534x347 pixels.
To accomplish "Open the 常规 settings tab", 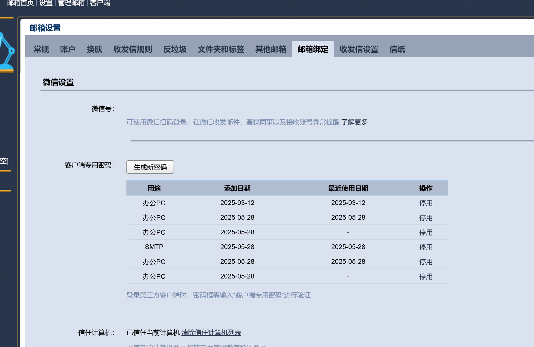I will pos(41,49).
